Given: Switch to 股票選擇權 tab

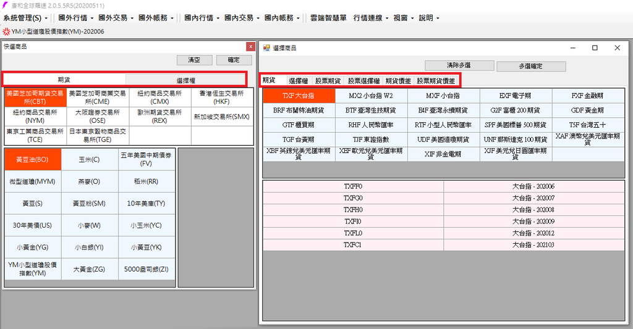Looking at the screenshot, I should click(364, 81).
